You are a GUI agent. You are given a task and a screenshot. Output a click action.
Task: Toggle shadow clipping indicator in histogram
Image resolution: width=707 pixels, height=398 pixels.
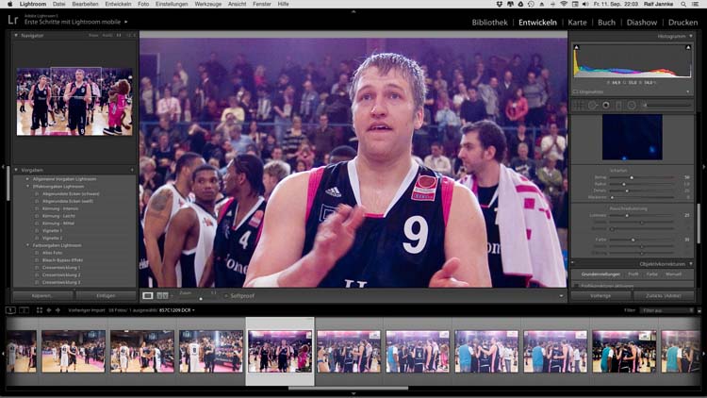[576, 47]
